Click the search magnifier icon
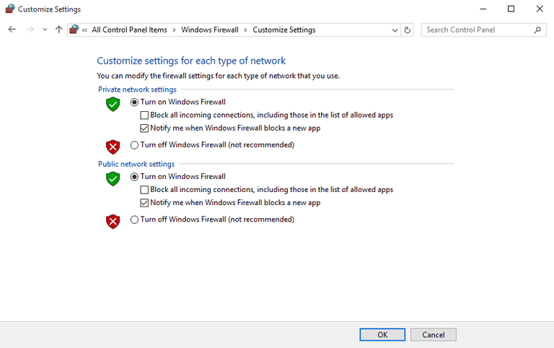Screen dimensions: 554x348 pyautogui.click(x=537, y=30)
